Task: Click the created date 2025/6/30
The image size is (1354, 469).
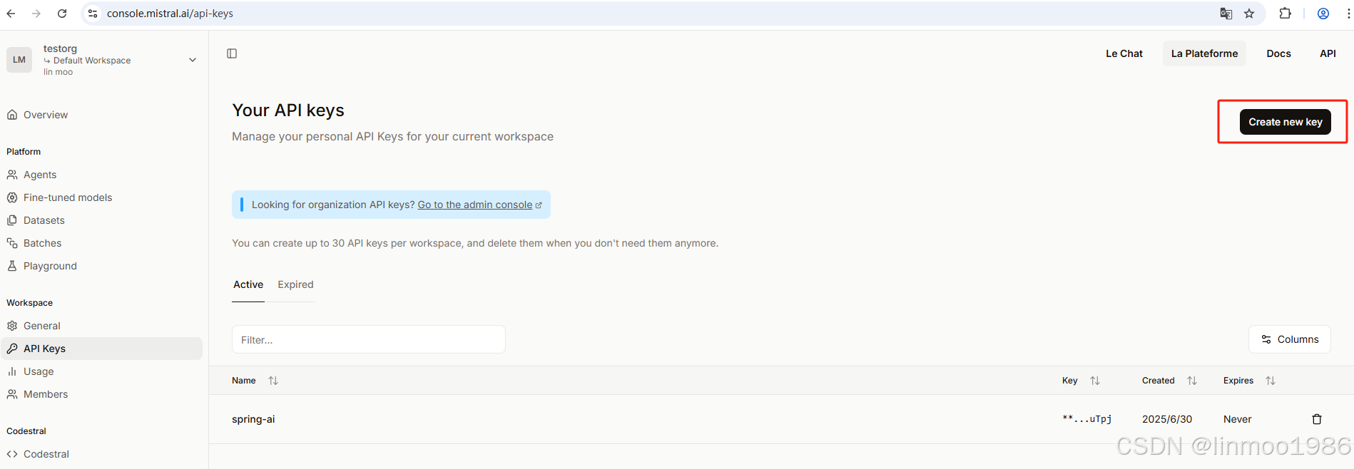Action: (x=1167, y=419)
